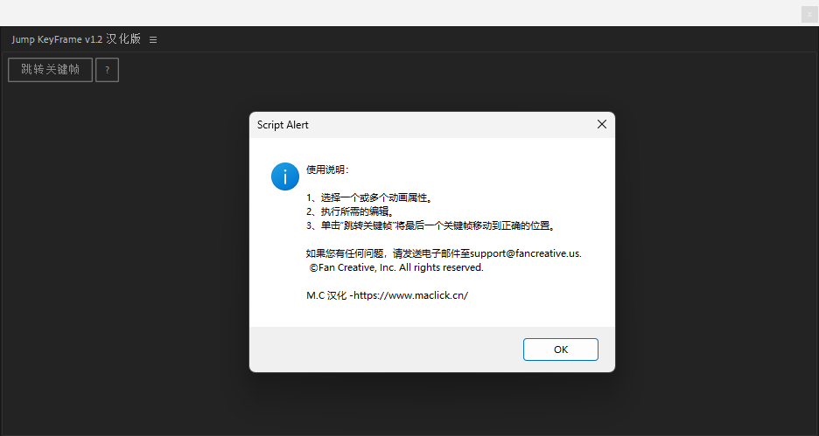Click the ©Fan Creative, Inc. copyright line

(x=396, y=267)
